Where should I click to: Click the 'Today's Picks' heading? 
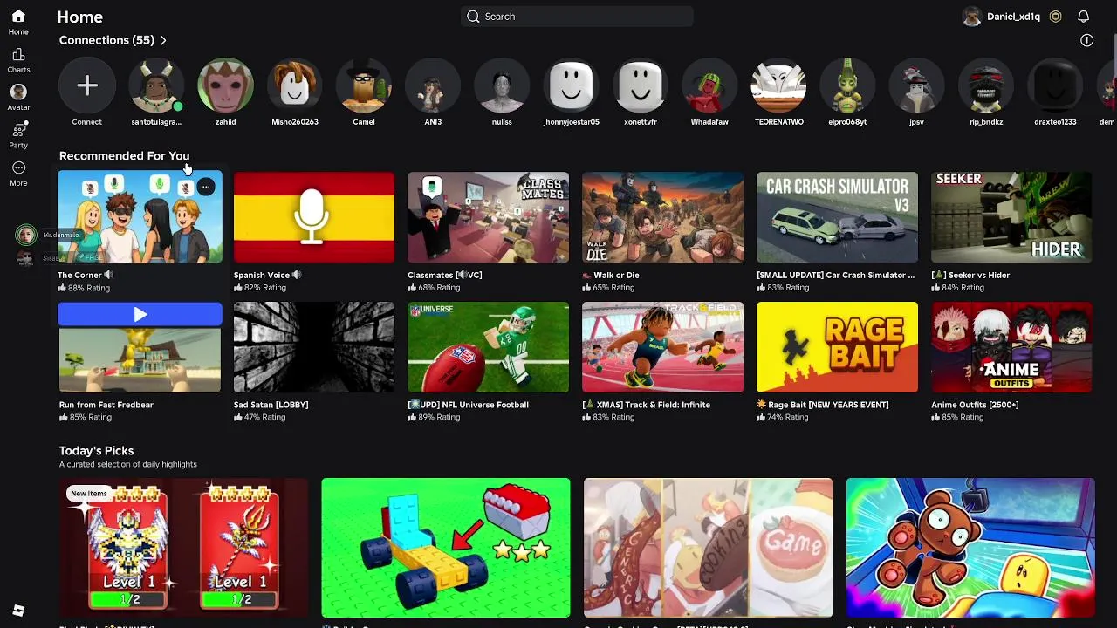point(96,451)
